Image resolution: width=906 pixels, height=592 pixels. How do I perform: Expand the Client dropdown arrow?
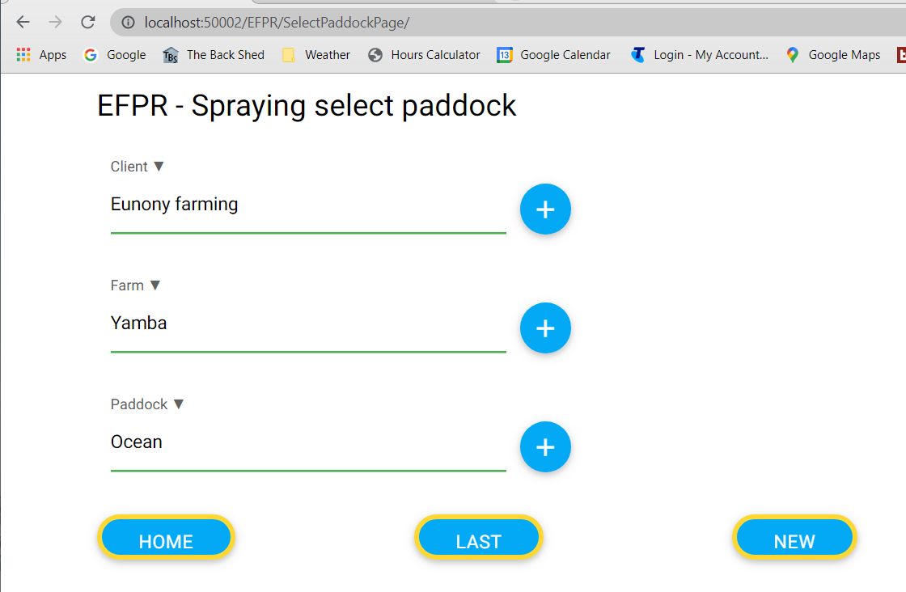(159, 167)
